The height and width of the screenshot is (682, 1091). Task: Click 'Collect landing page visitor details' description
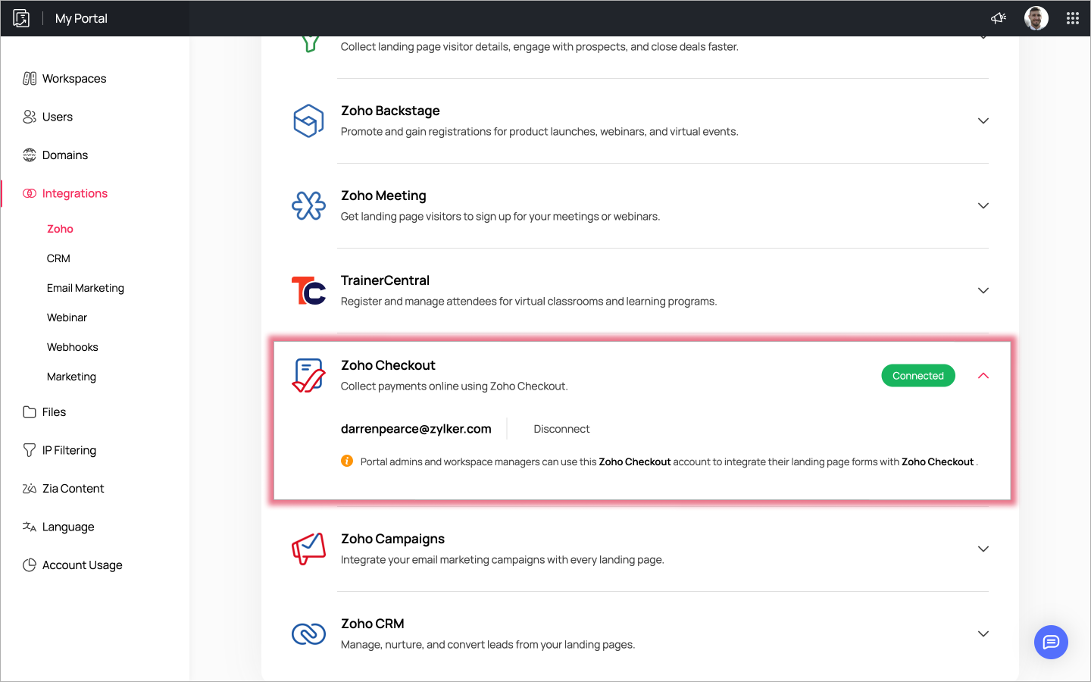tap(539, 47)
